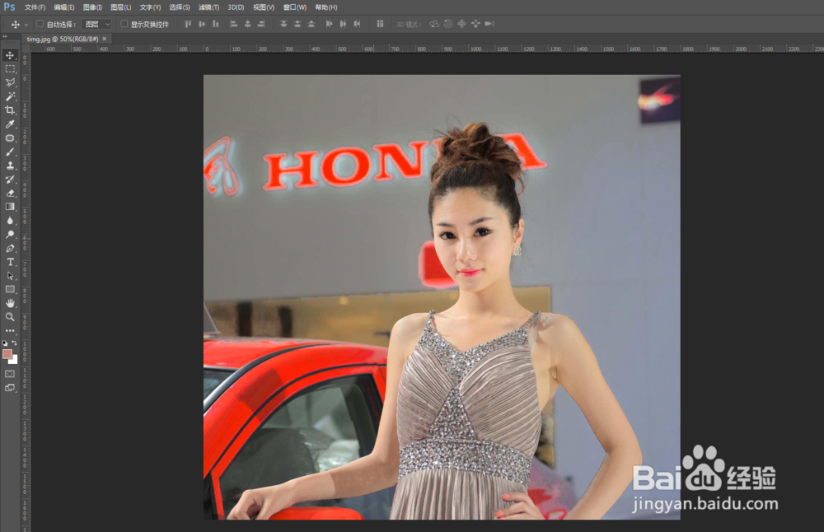Open the 窗口(W) menu
Viewport: 824px width, 532px height.
[295, 7]
